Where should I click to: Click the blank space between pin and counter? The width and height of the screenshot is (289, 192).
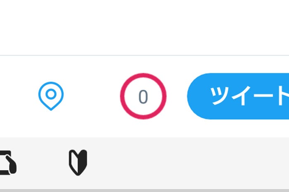(x=92, y=96)
